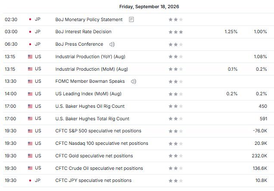Click the US flag icon for Industrial Production (YoY)
Screen dimensions: 274x191
tap(30, 56)
